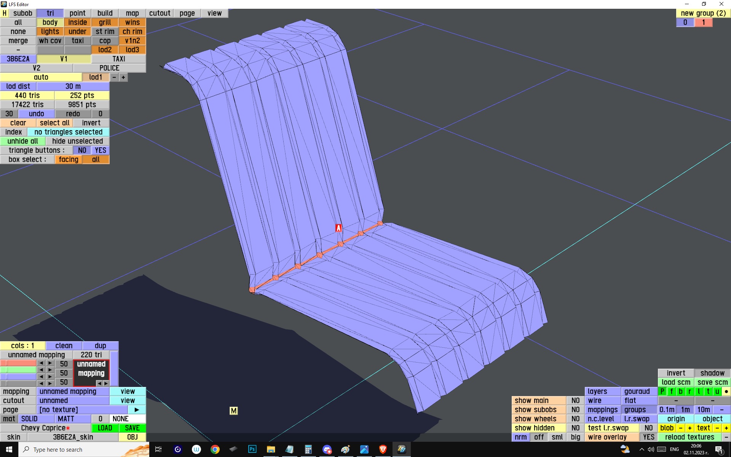Viewport: 731px width, 457px height.
Task: Open the 'cutout' tab
Action: (x=160, y=13)
